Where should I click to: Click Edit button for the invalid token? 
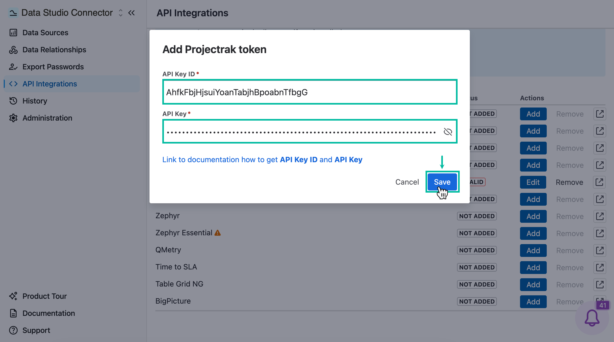coord(533,182)
